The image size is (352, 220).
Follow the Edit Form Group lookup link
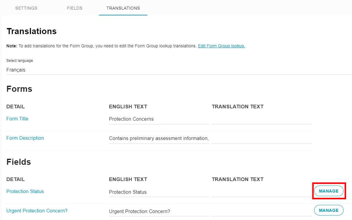(221, 46)
